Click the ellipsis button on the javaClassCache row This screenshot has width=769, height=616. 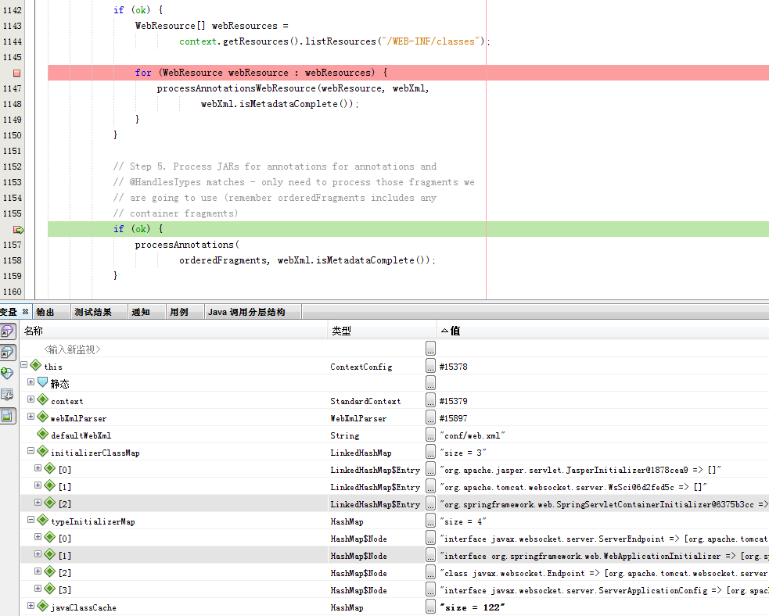pos(430,606)
